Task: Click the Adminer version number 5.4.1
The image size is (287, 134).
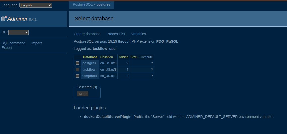Action: 33,19
